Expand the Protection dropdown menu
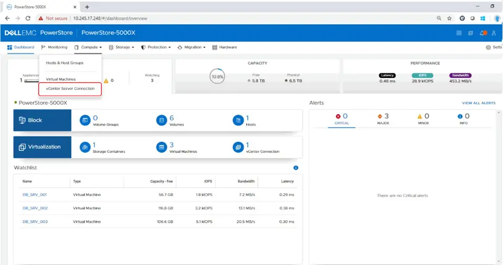The image size is (503, 265). click(x=156, y=47)
